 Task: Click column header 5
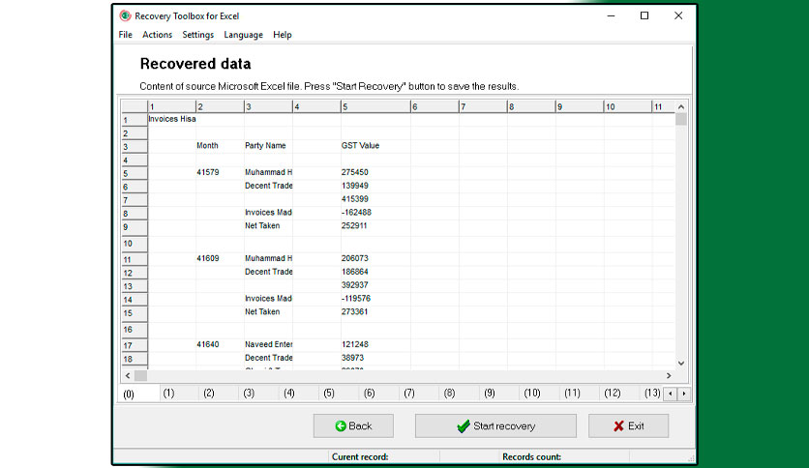tap(375, 106)
